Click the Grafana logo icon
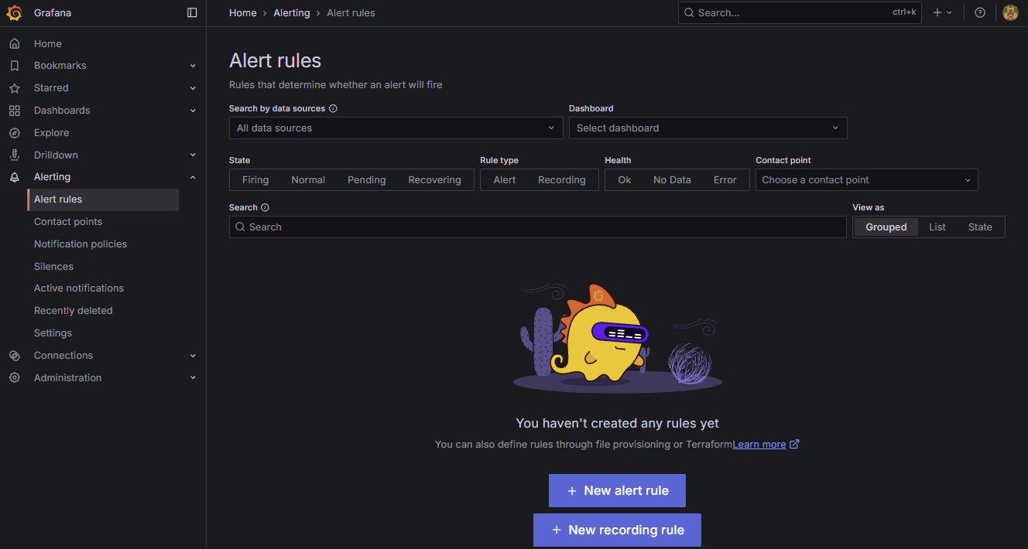The width and height of the screenshot is (1028, 549). tap(14, 12)
